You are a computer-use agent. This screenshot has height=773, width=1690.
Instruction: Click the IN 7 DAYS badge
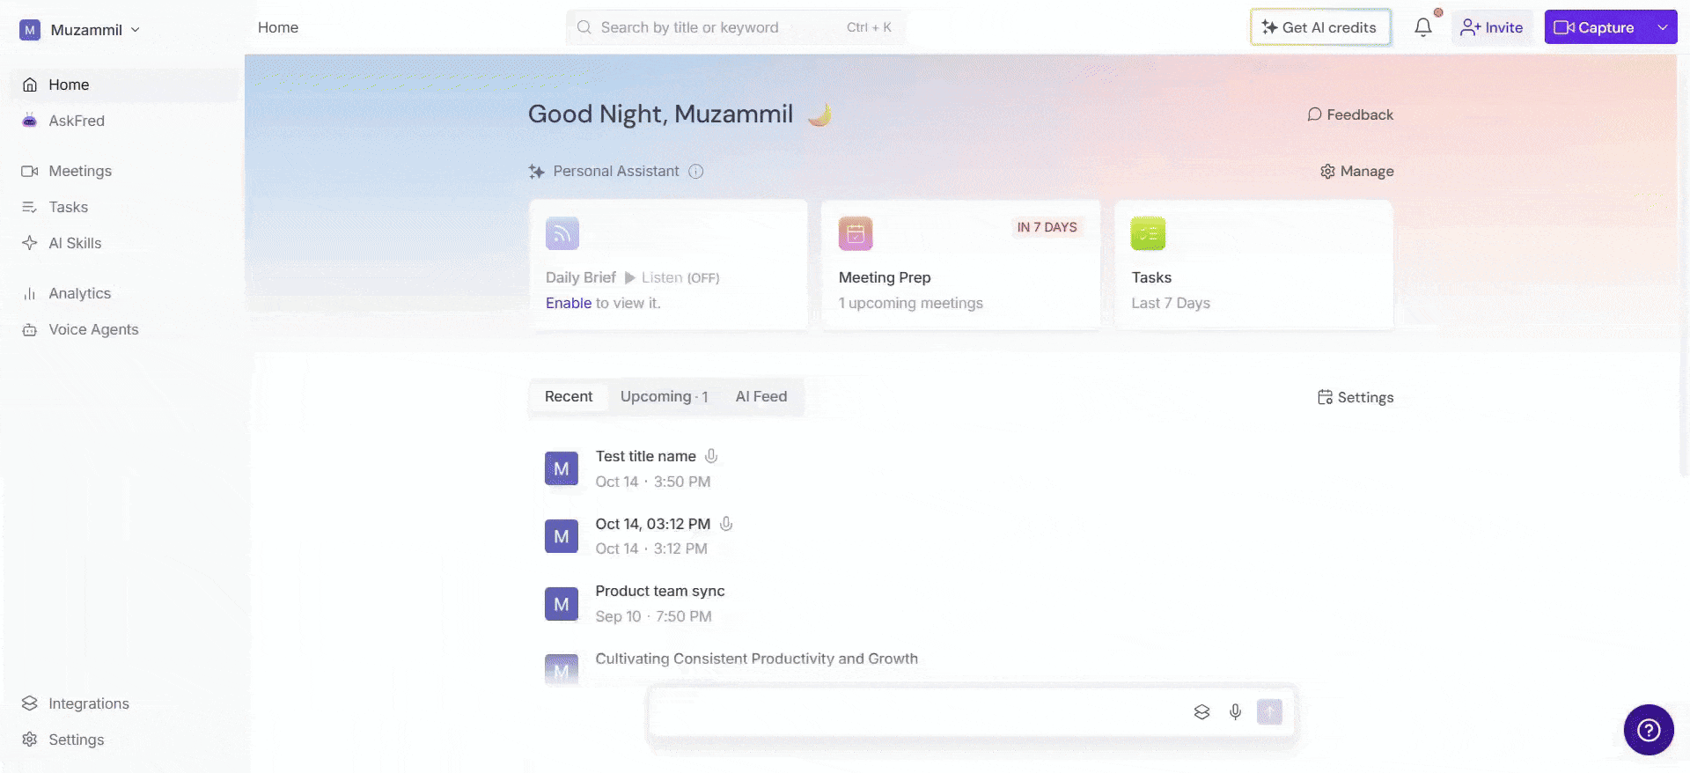(x=1047, y=227)
